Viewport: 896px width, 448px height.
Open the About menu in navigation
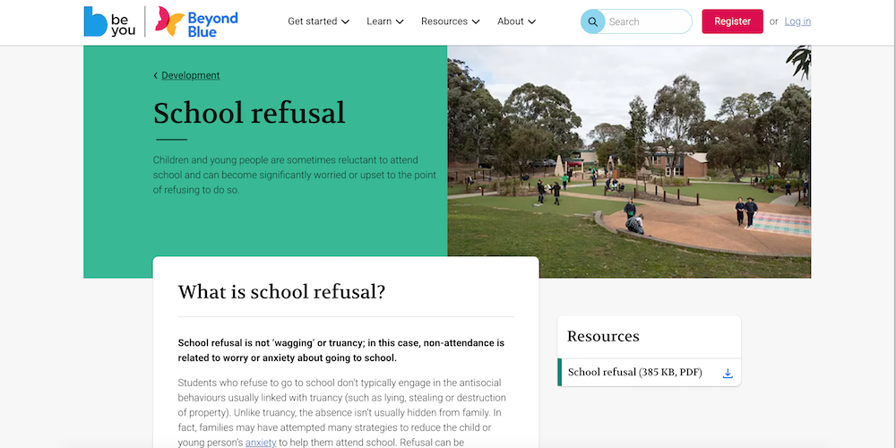[x=516, y=22]
